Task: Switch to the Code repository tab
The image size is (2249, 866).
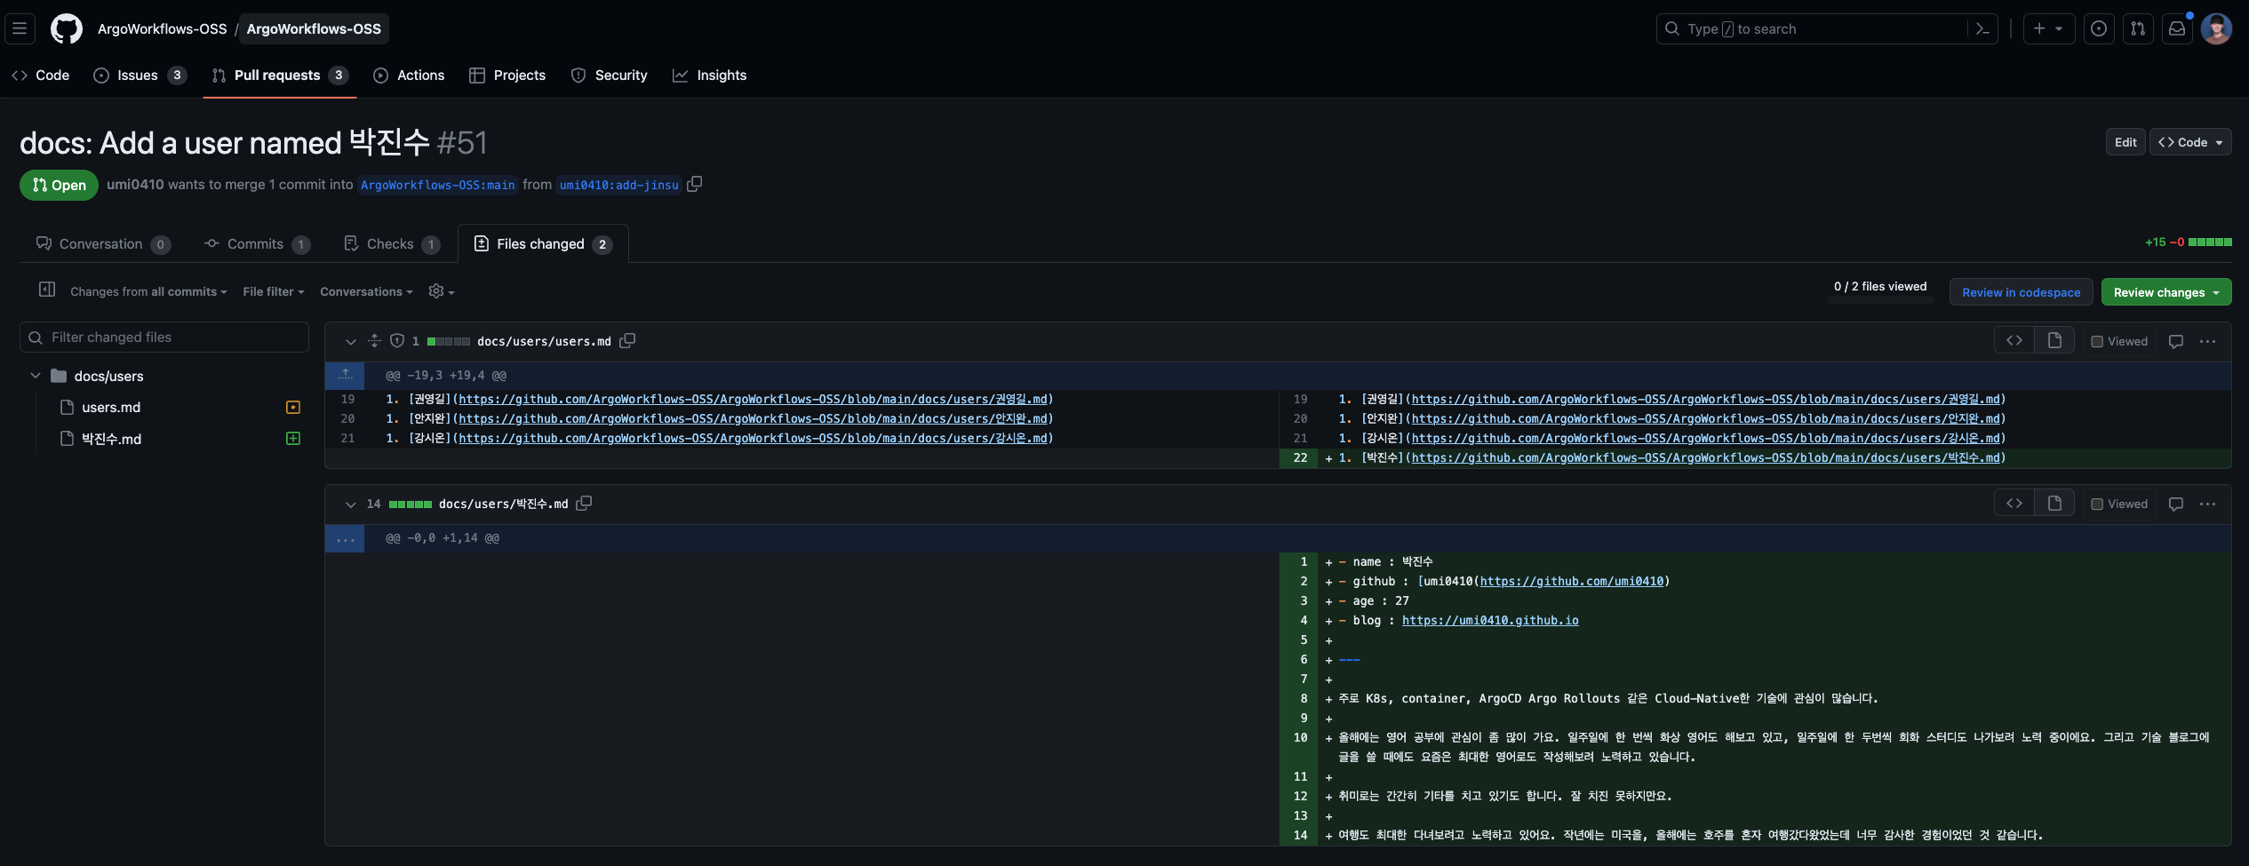Action: [41, 75]
